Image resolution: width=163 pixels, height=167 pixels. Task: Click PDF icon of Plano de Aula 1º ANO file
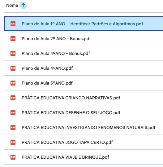click(13, 24)
